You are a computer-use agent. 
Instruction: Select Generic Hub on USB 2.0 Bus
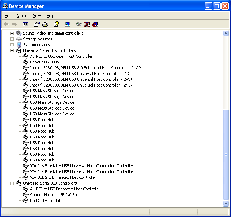coord(54,195)
